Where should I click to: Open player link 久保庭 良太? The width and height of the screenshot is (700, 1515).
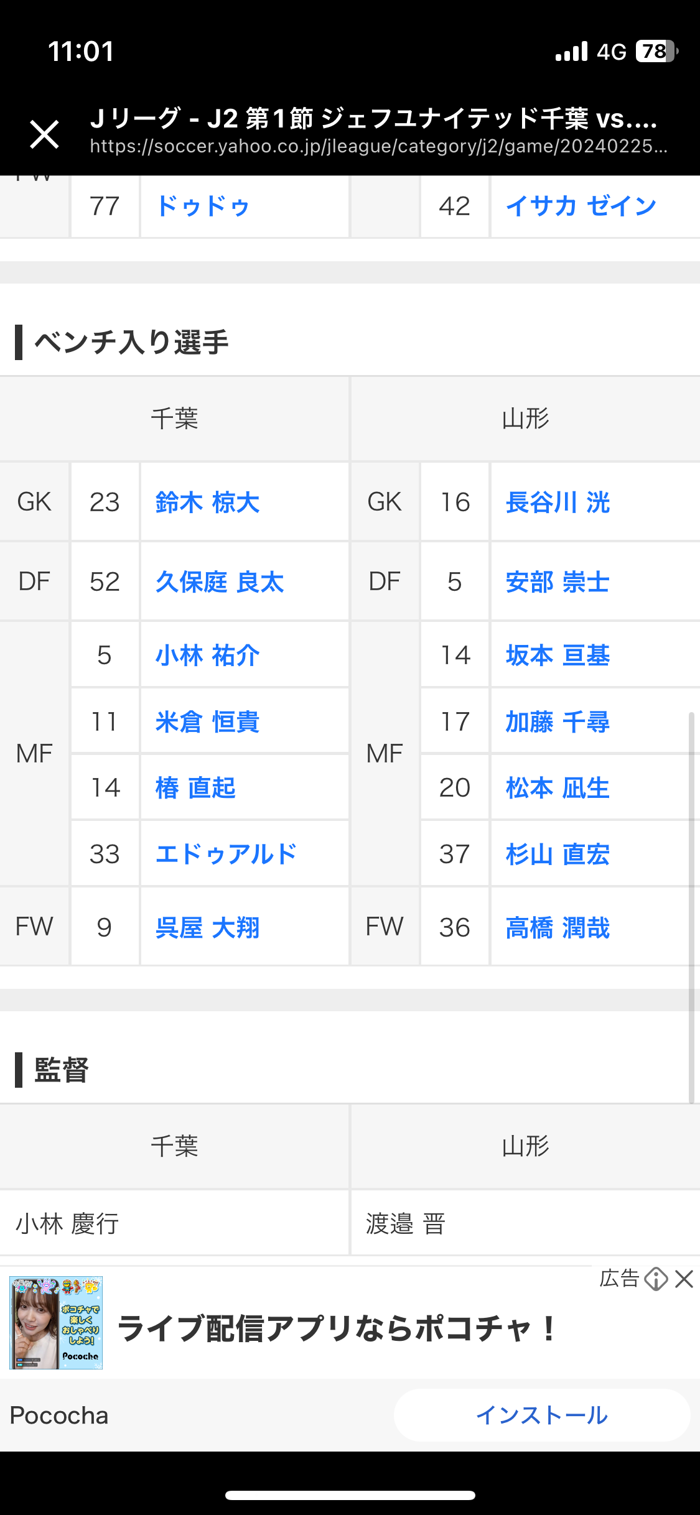[220, 582]
